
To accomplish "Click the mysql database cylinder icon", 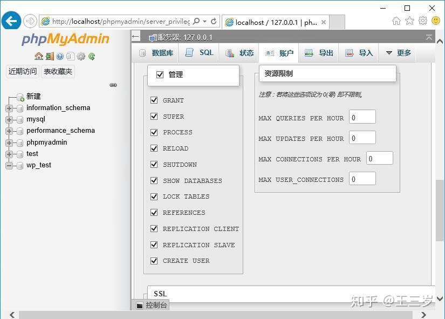I will tap(20, 120).
